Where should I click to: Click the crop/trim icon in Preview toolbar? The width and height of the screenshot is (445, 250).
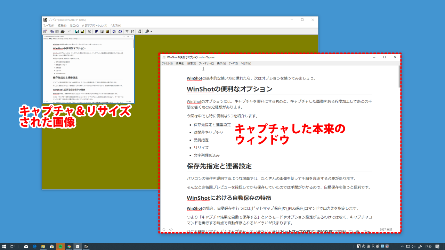89,32
